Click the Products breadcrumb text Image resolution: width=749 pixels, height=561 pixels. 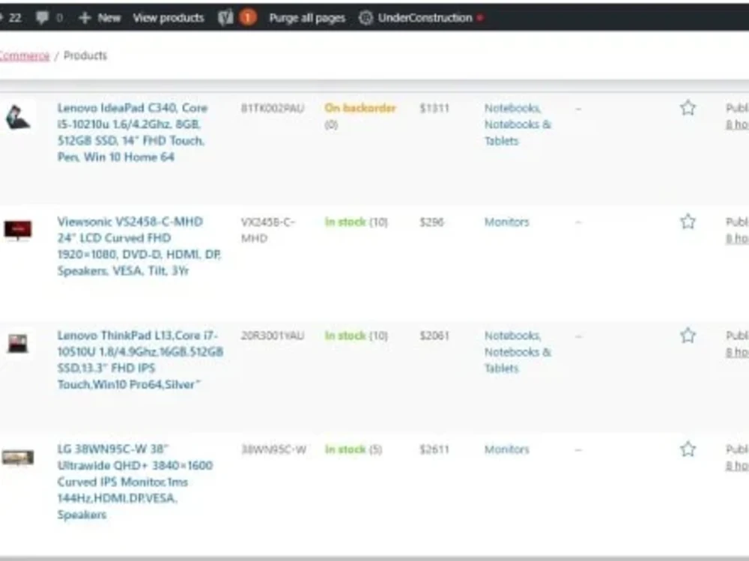click(x=85, y=56)
